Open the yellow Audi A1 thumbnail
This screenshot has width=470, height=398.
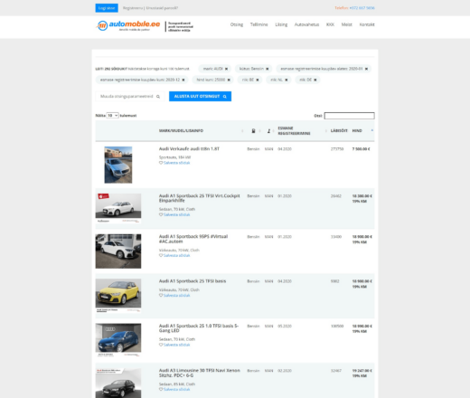(118, 296)
